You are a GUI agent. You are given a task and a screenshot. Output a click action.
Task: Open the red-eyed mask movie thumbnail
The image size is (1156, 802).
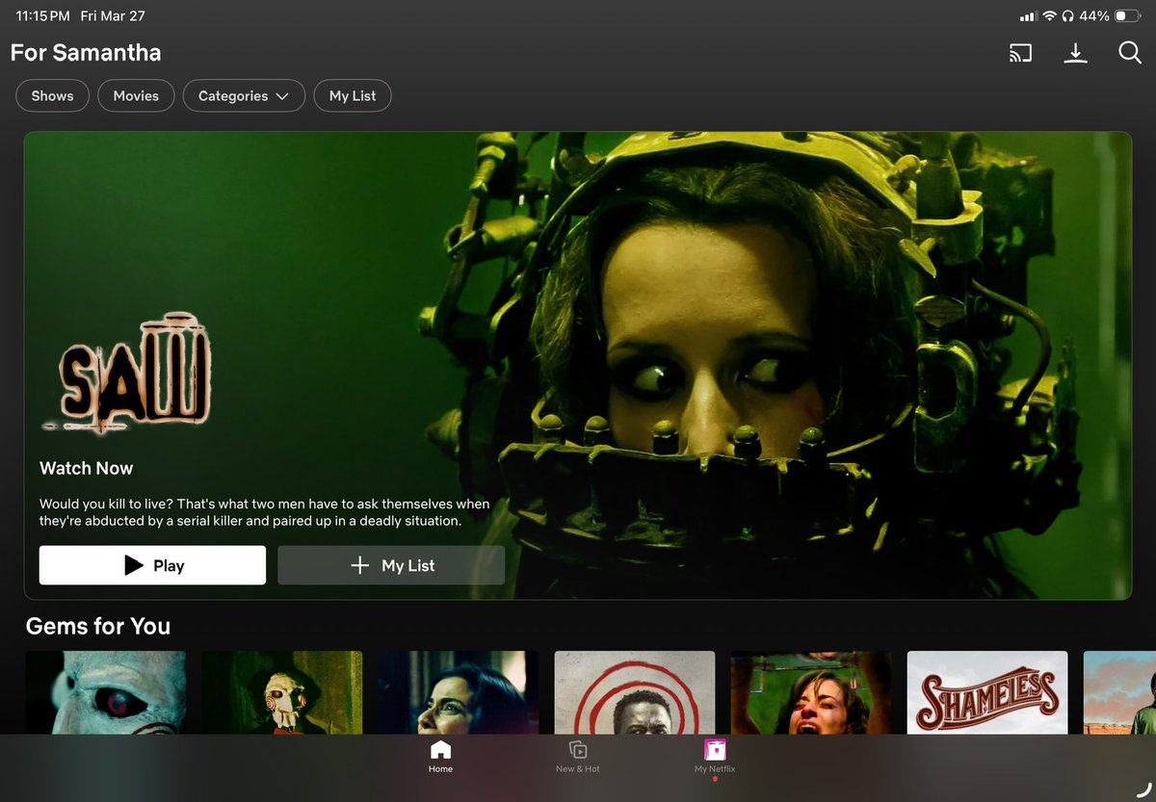point(106,692)
